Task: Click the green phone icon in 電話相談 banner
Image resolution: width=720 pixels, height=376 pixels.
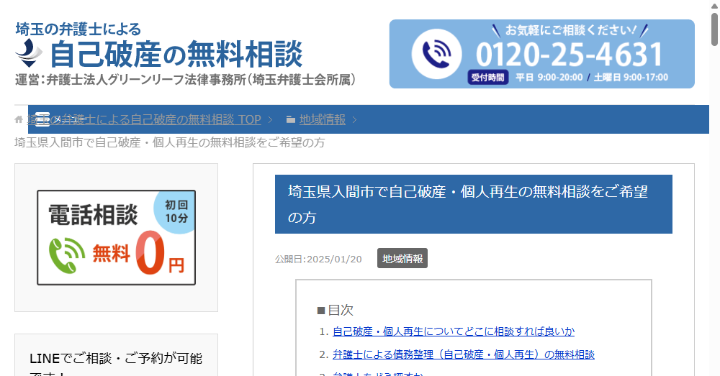Action: [x=67, y=255]
